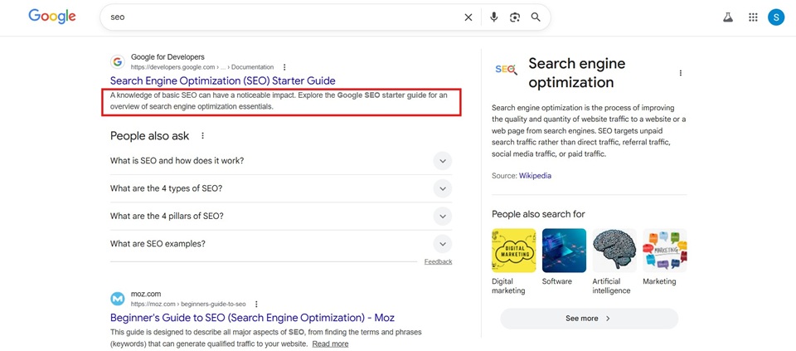Click the 'https://moz.com › beginners-guide-to-seo' URL
This screenshot has width=796, height=351.
pyautogui.click(x=188, y=305)
